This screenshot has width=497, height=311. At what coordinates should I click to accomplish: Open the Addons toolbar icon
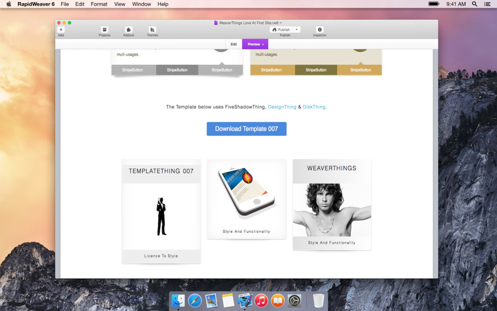(128, 29)
